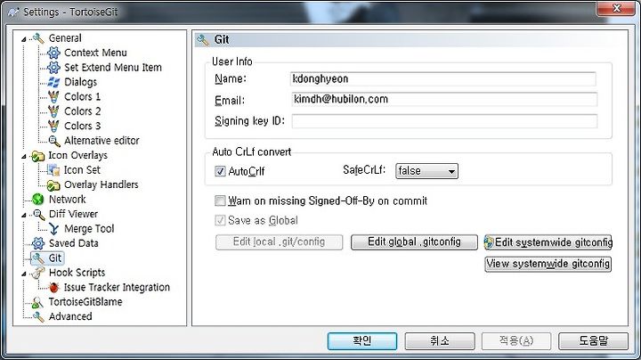
Task: Toggle the Save as Global checkbox
Action: [x=221, y=220]
